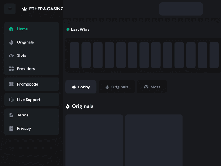Click the Originals section heading

point(83,106)
